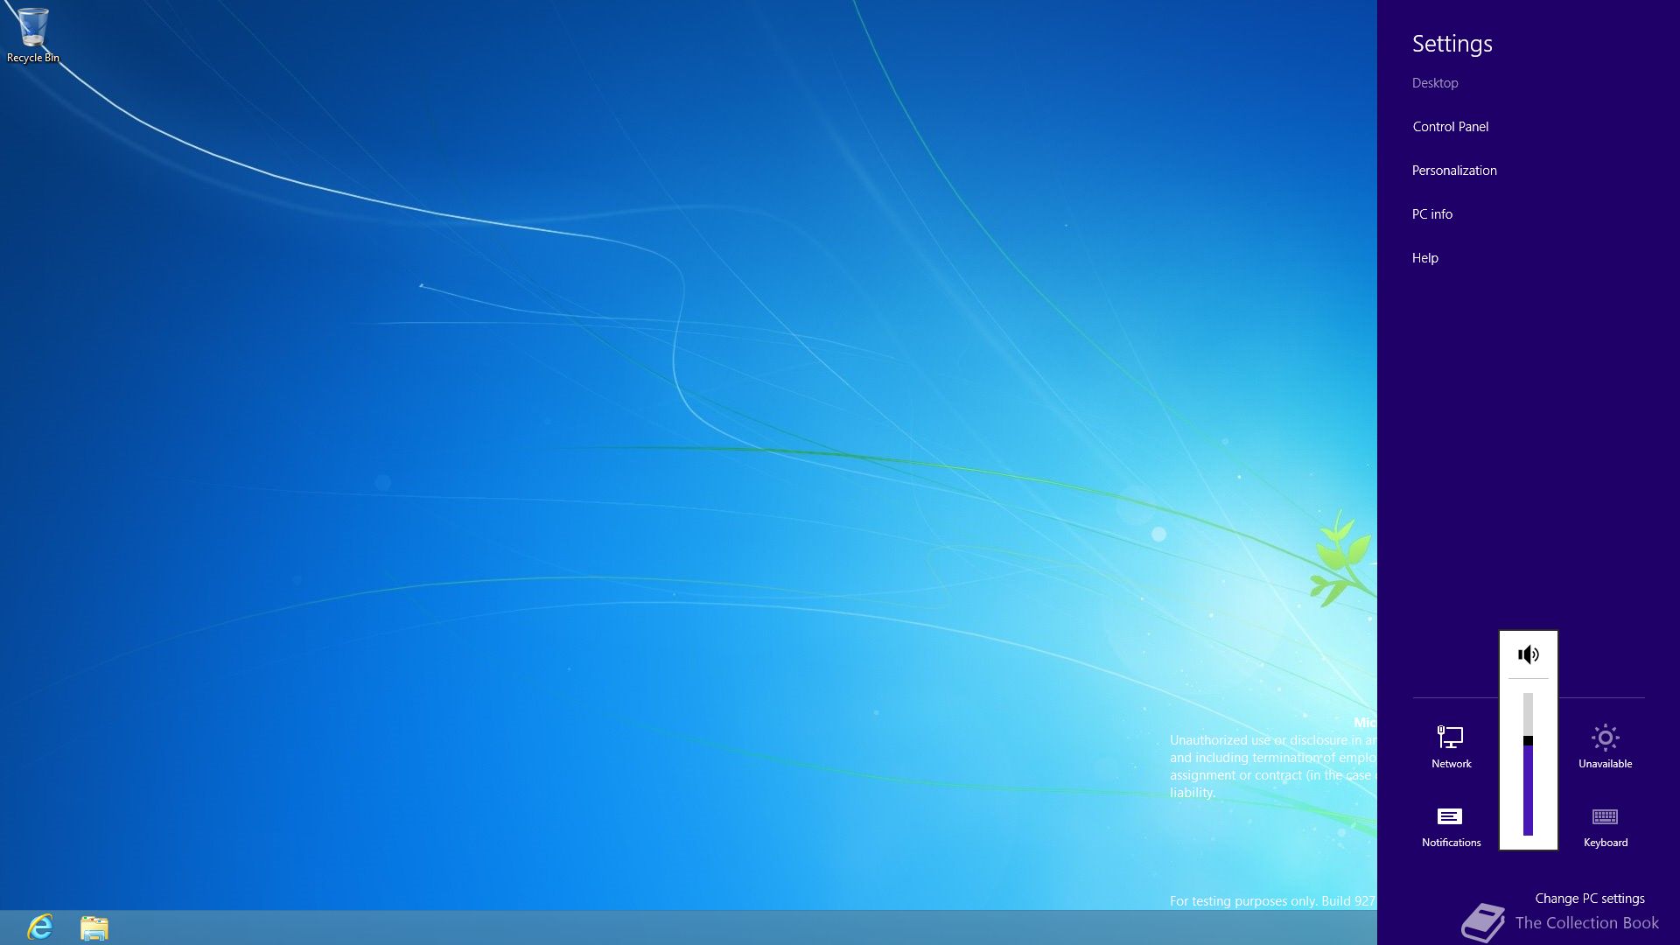Open Personalization settings

pyautogui.click(x=1453, y=171)
